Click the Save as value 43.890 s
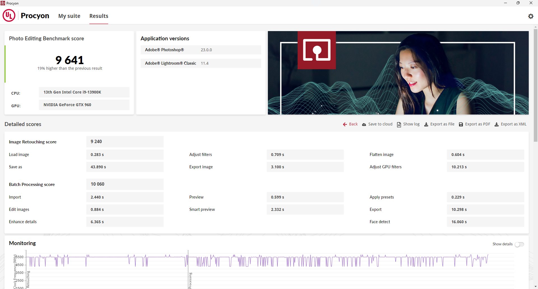The width and height of the screenshot is (538, 289). pyautogui.click(x=125, y=167)
